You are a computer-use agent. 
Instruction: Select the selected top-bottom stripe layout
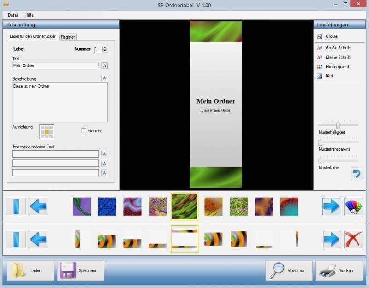(x=185, y=239)
